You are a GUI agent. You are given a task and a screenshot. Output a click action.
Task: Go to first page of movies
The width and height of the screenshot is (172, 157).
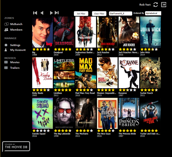point(35,13)
